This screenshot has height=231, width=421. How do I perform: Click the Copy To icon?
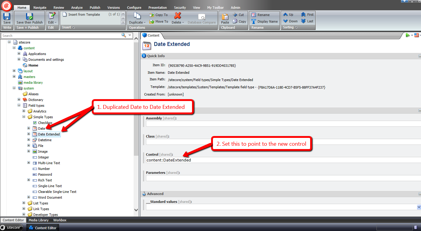click(x=152, y=15)
